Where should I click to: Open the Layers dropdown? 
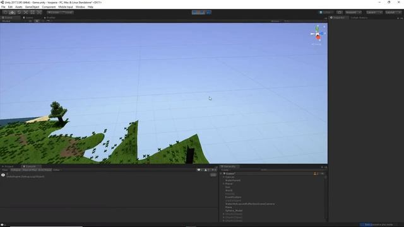[374, 13]
